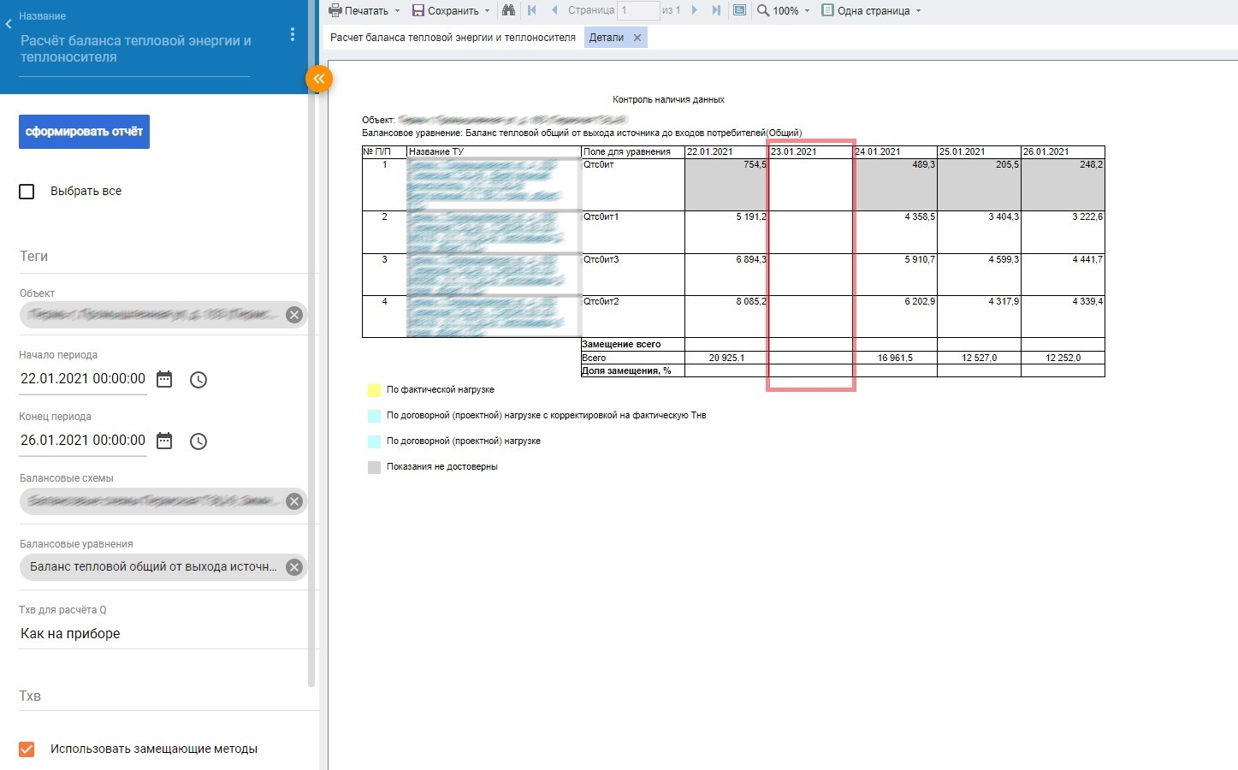Screen dimensions: 1238x770
Task: Click the yellow По фактической нагрузке swatch
Action: point(374,390)
